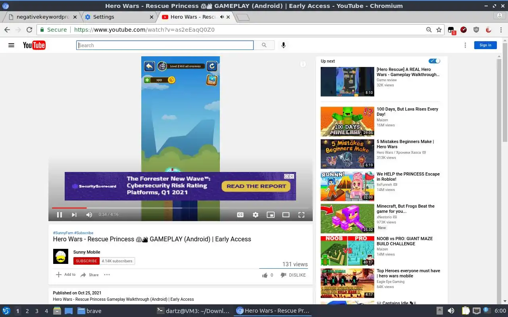Click the search magnifier button

[x=264, y=45]
